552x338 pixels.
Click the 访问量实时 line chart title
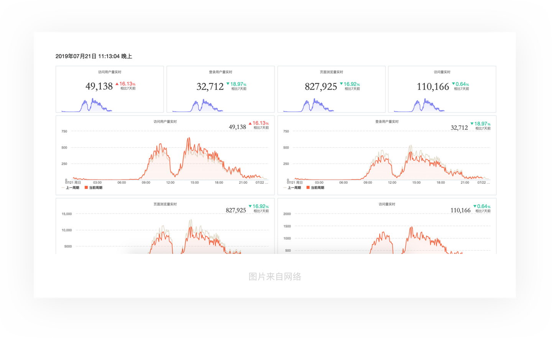(x=387, y=204)
